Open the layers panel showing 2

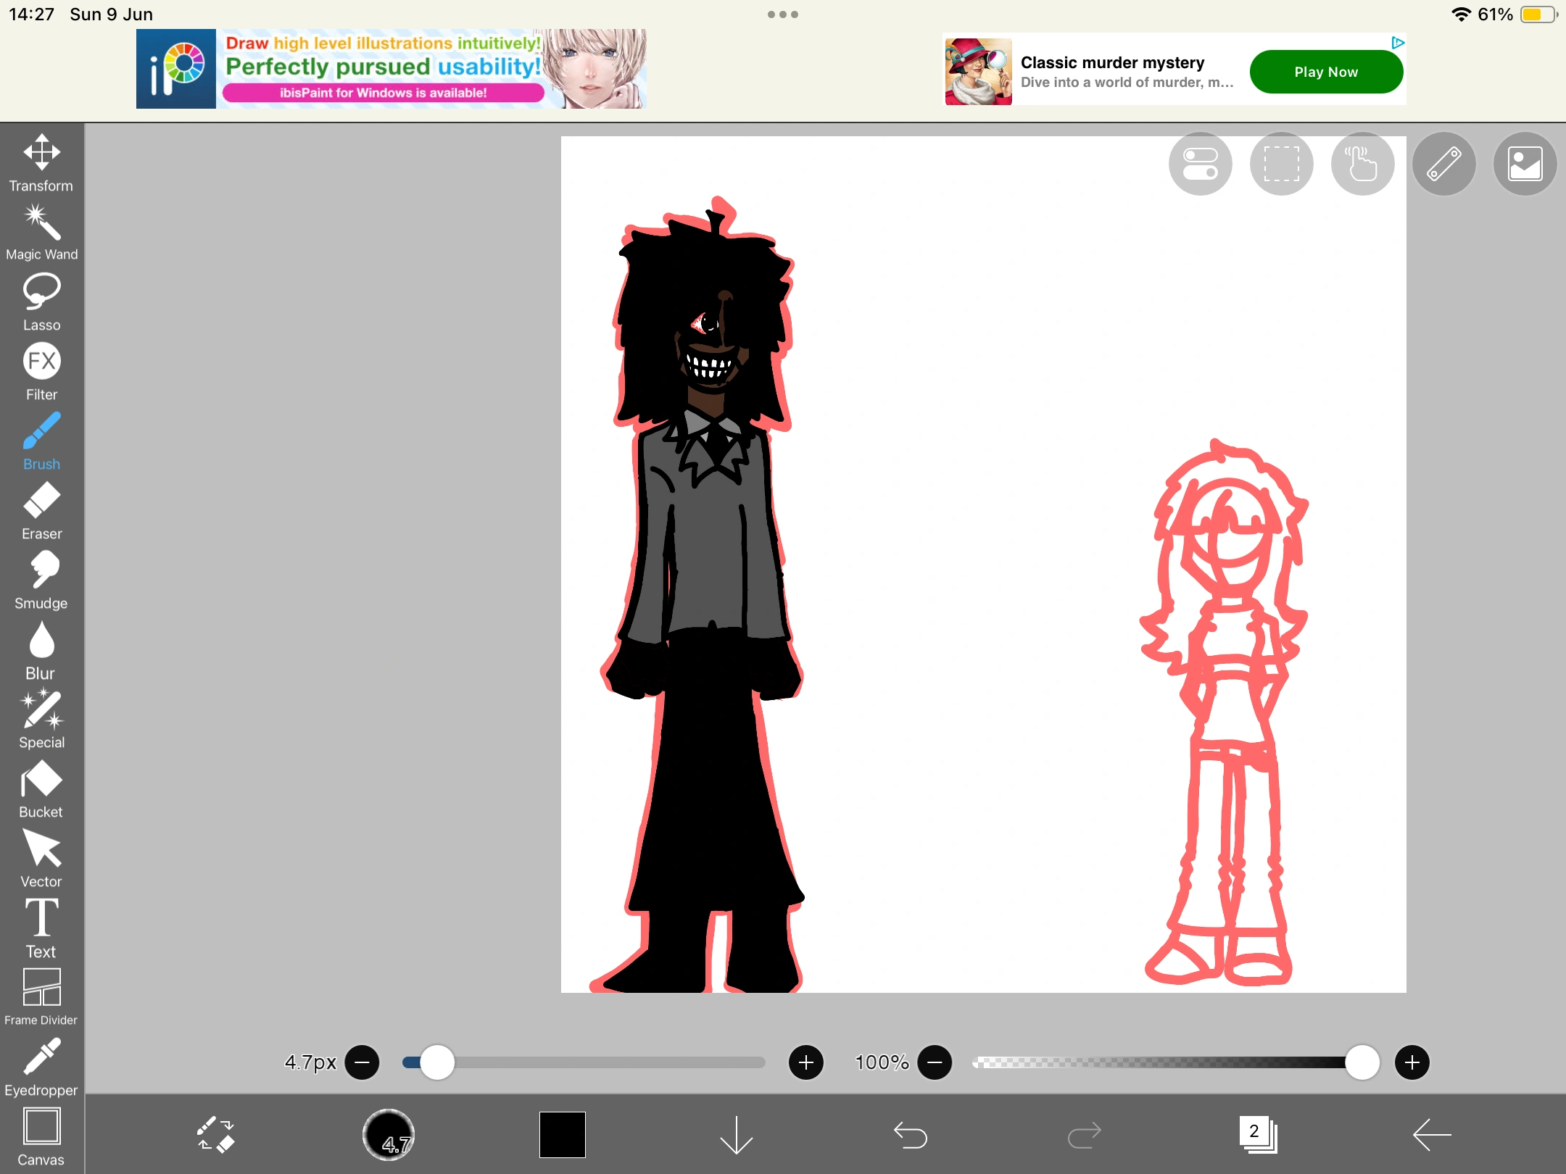tap(1258, 1134)
